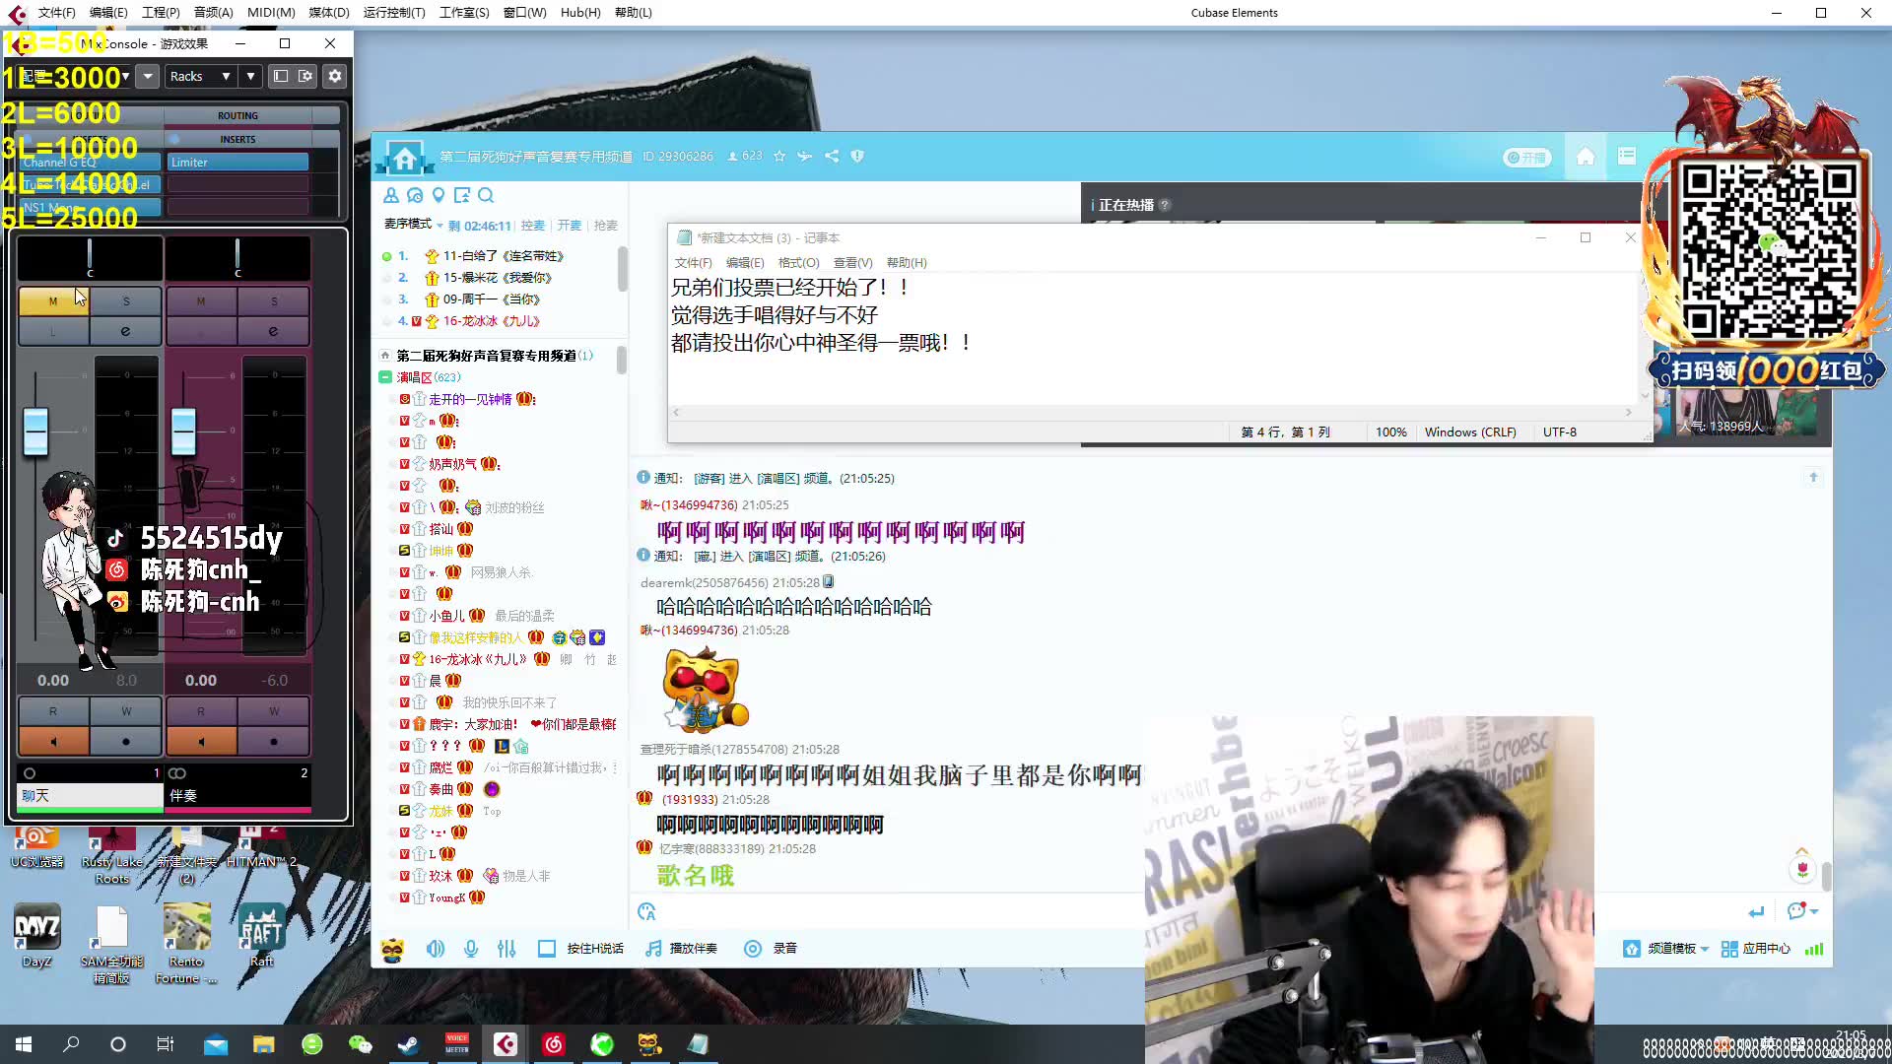Toggle 按住H说话 push-to-talk box
1892x1064 pixels.
pos(547,949)
